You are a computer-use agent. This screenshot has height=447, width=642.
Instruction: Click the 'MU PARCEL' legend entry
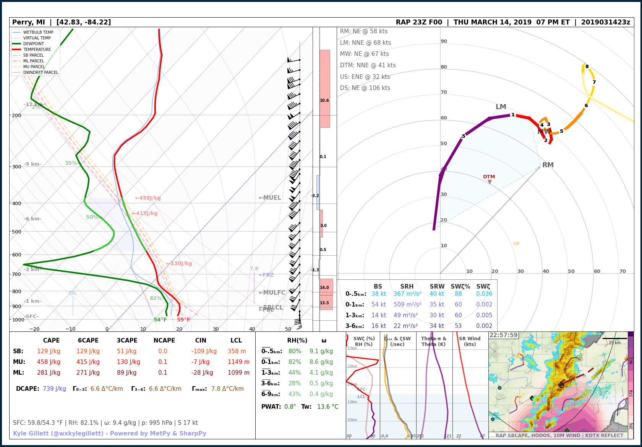click(34, 67)
